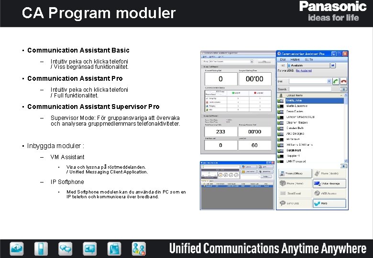This screenshot has height=258, width=373.
Task: Open the Available presence status dropdown
Action: coord(308,65)
